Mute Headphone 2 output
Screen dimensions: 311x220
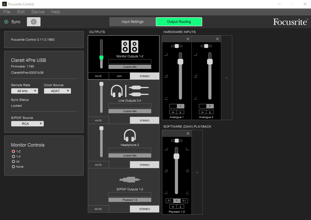click(98, 165)
